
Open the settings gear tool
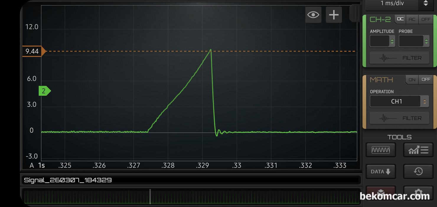(418, 193)
